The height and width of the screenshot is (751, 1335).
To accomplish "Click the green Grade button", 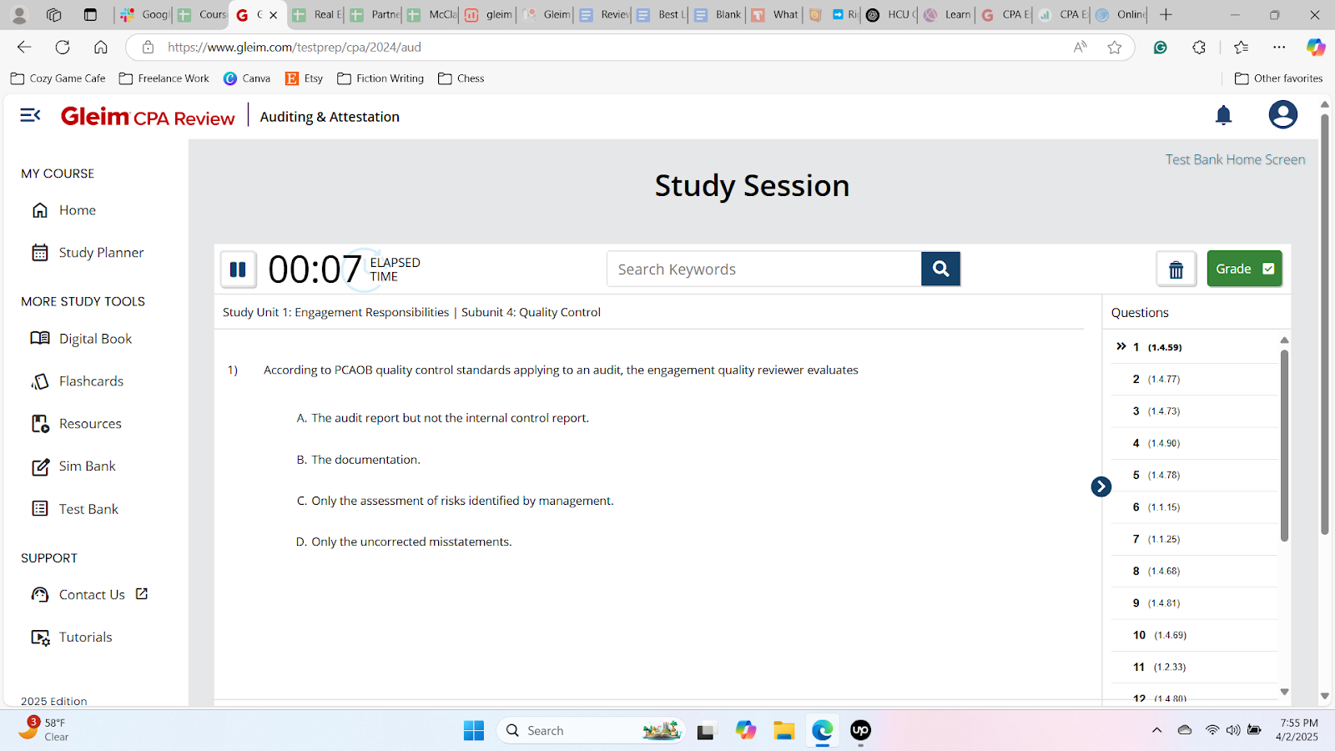I will [x=1243, y=269].
